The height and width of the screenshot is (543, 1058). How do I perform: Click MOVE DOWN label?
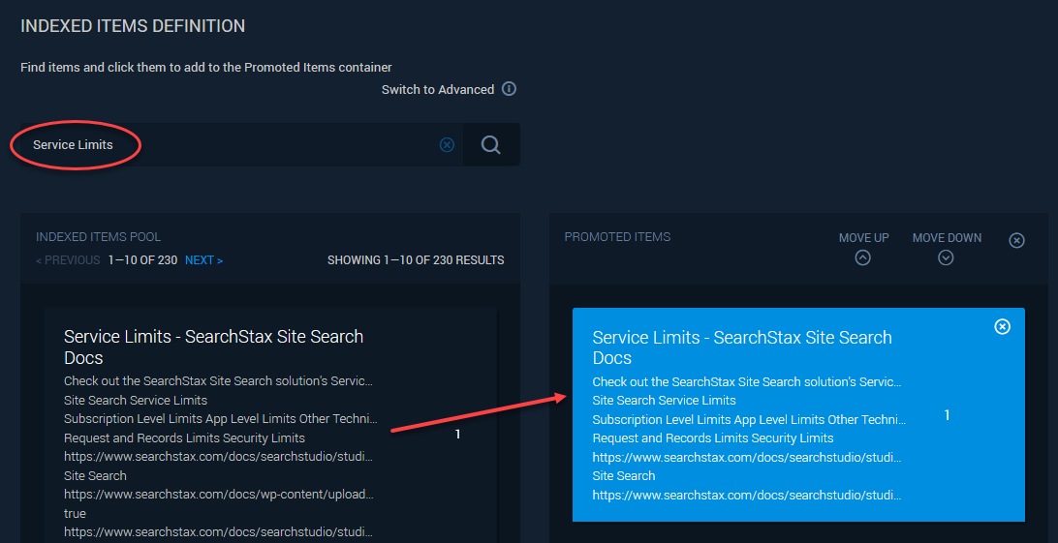(947, 238)
